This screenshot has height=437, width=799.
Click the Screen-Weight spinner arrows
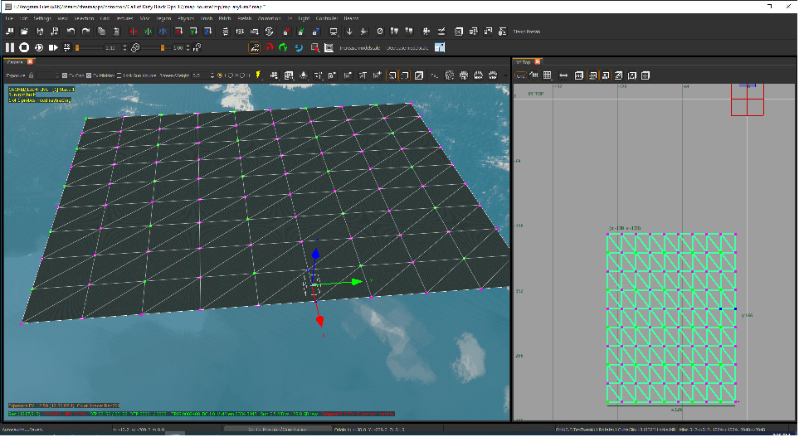[x=212, y=75]
